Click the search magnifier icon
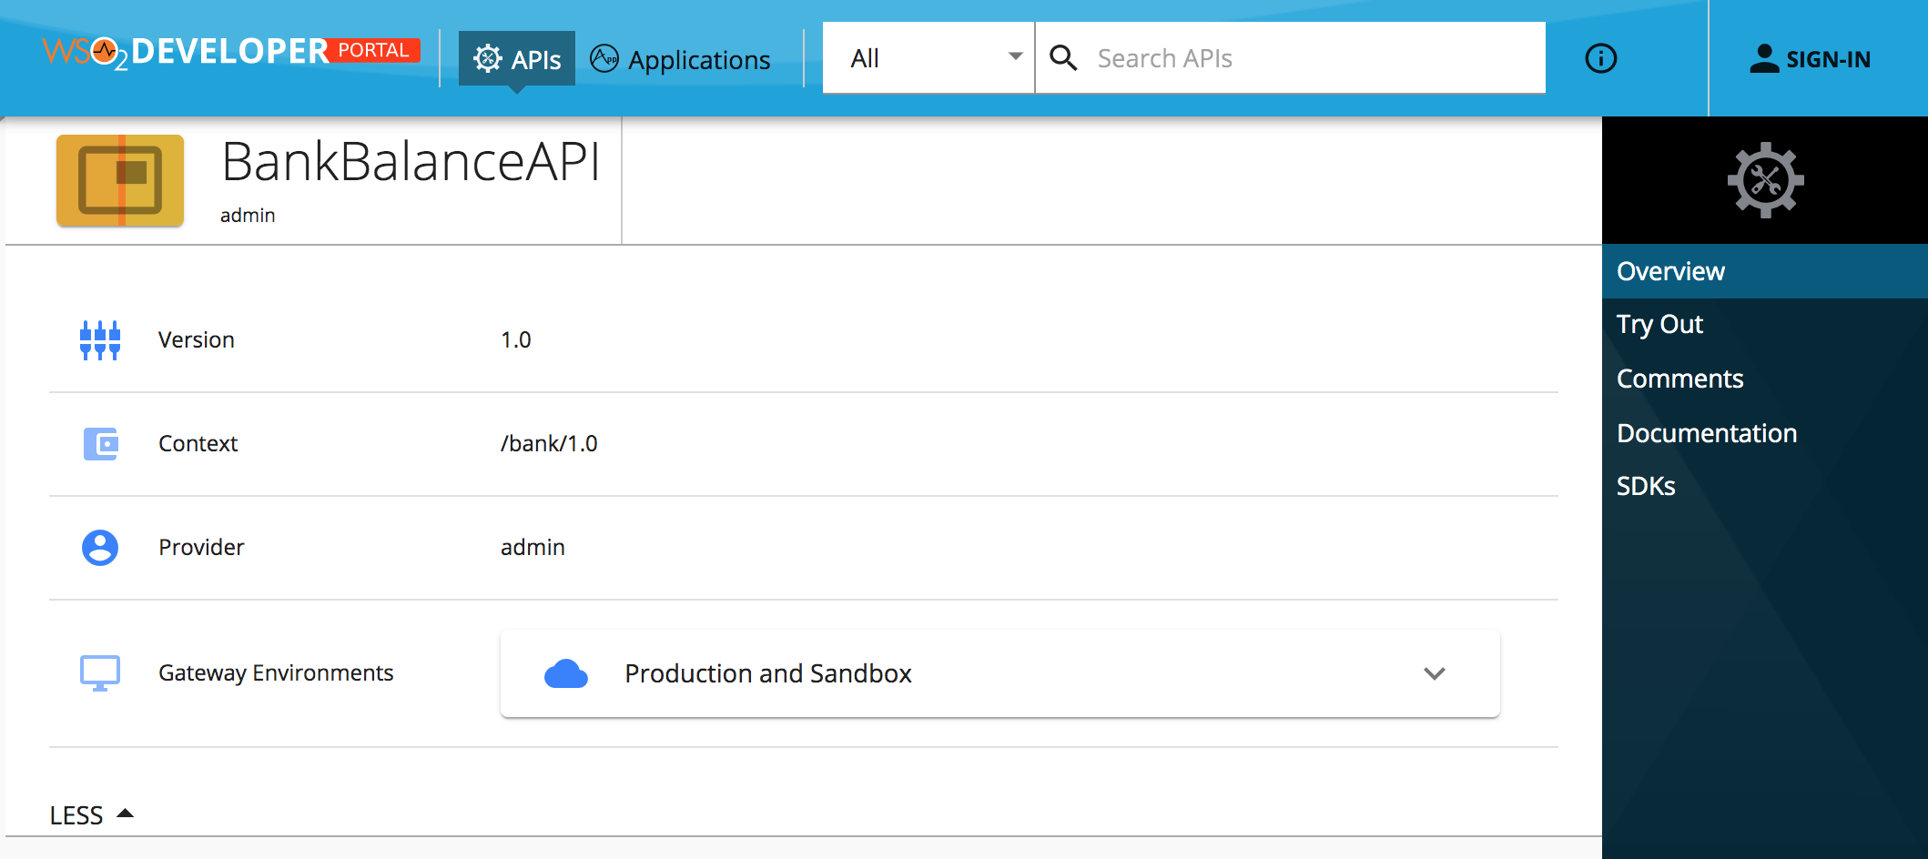1928x859 pixels. (1064, 57)
